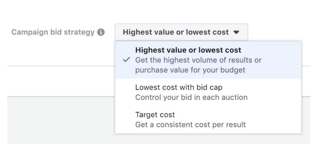This screenshot has height=150, width=315.
Task: Click the blue-highlighted selected menu row
Action: tap(208, 60)
